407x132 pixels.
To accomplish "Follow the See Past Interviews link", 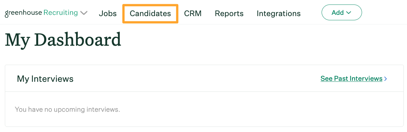I will (351, 79).
